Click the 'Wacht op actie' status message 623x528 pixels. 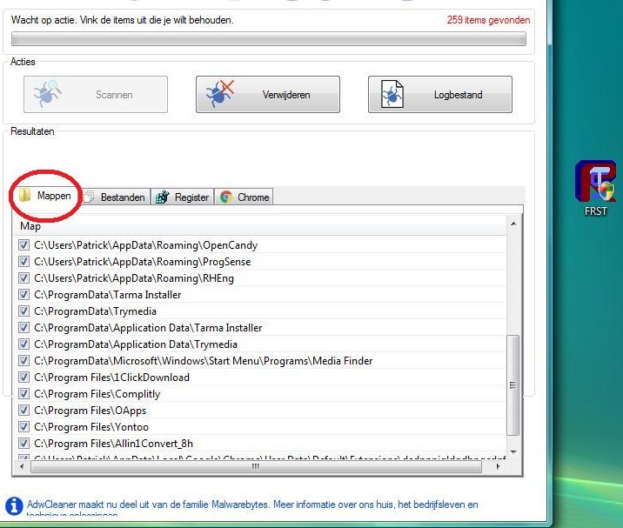click(123, 20)
